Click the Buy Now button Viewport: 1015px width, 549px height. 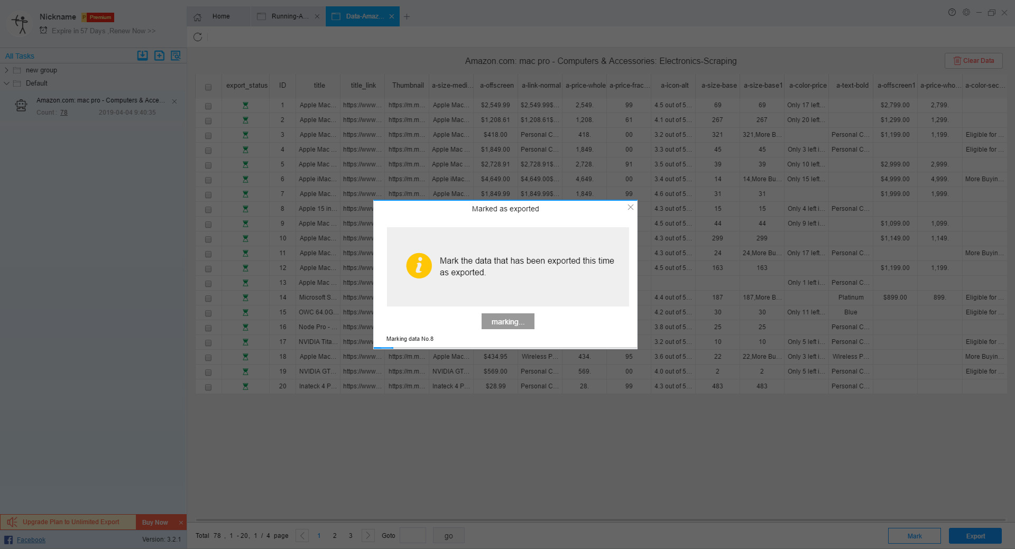pyautogui.click(x=155, y=522)
